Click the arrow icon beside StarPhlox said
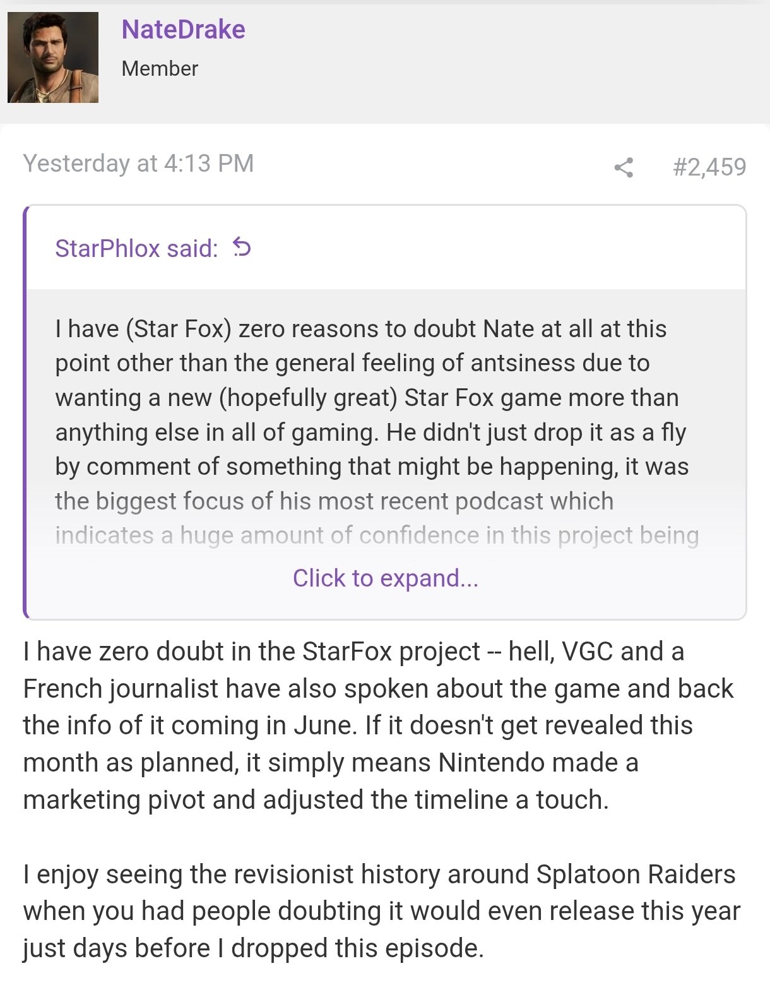 pyautogui.click(x=242, y=248)
